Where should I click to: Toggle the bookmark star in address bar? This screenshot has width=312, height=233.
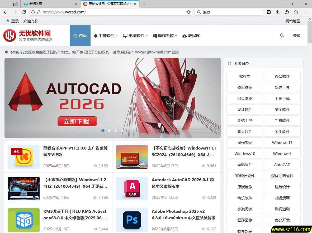(x=189, y=12)
